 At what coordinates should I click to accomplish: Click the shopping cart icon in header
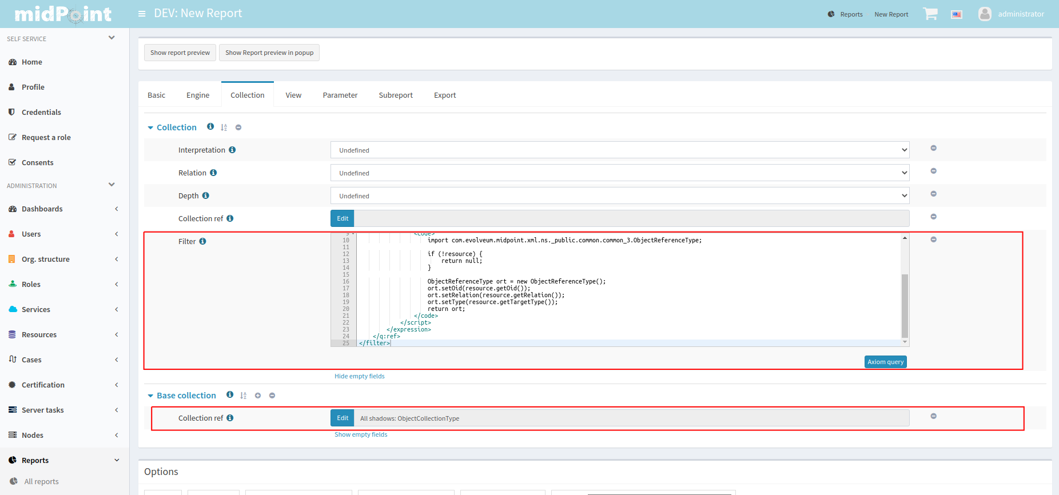[x=930, y=14]
